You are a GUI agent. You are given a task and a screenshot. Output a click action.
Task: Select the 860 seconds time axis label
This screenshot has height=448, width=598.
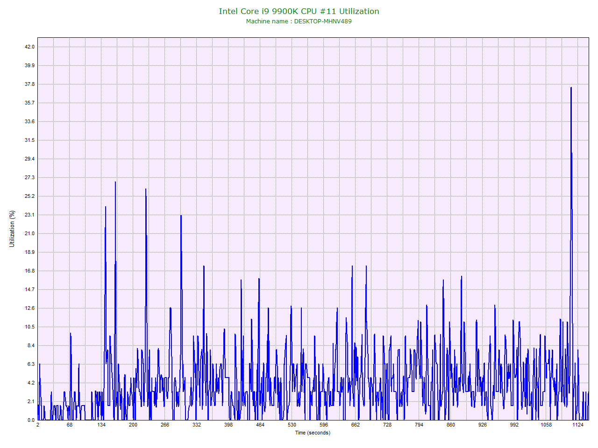click(x=451, y=425)
